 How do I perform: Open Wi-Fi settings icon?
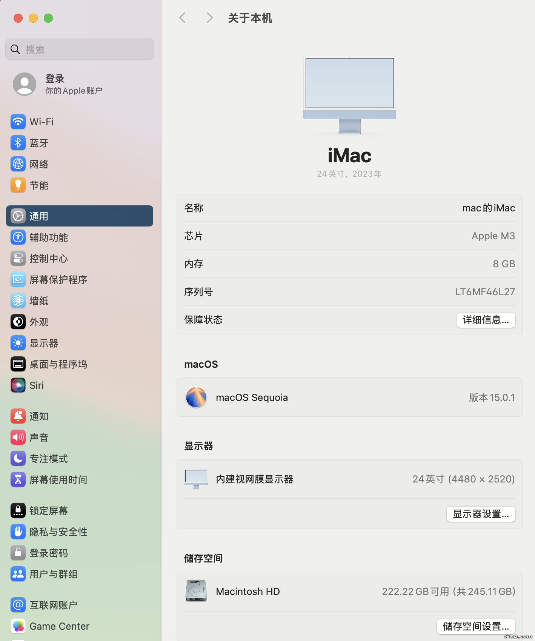coord(18,122)
